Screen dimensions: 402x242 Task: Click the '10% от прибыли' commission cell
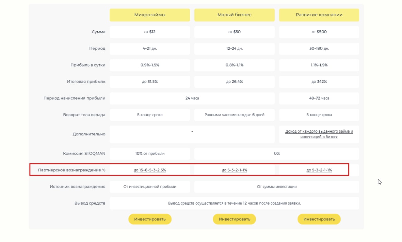tap(150, 154)
